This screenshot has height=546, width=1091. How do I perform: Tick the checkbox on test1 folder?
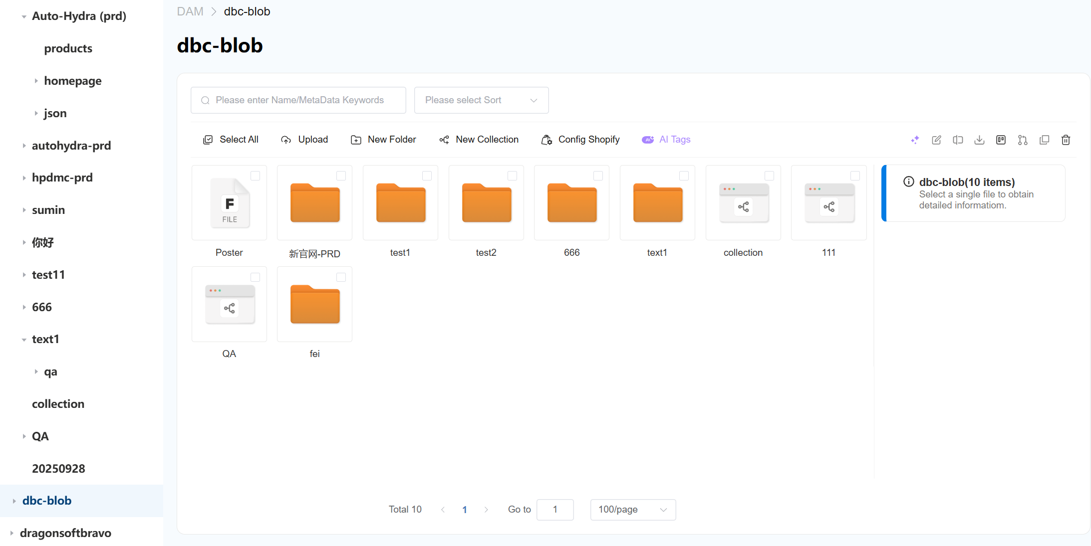coord(427,176)
